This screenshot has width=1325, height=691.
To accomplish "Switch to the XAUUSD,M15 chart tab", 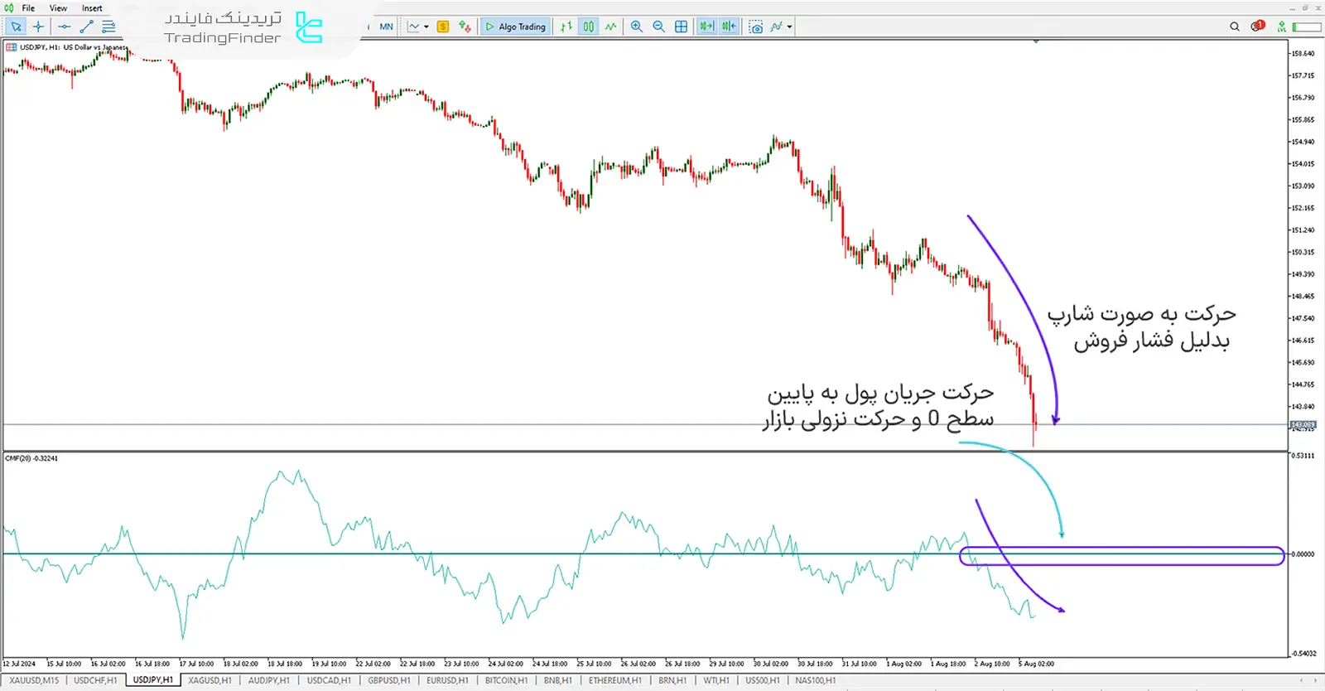I will coord(34,680).
